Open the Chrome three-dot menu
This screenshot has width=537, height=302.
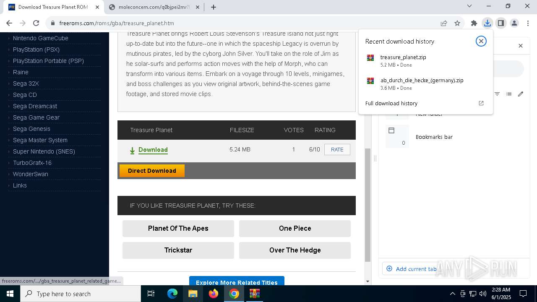tap(528, 23)
